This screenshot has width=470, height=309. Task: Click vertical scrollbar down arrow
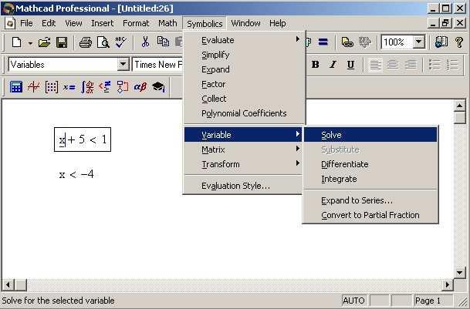459,273
